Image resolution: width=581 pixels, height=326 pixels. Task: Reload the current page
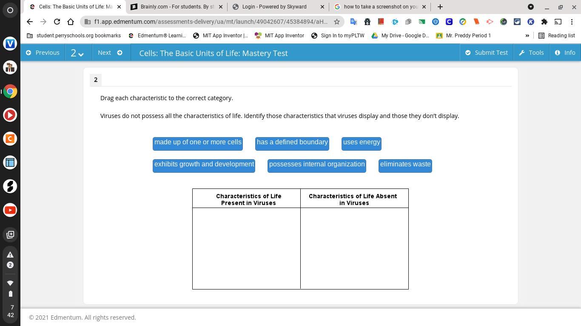[x=57, y=22]
